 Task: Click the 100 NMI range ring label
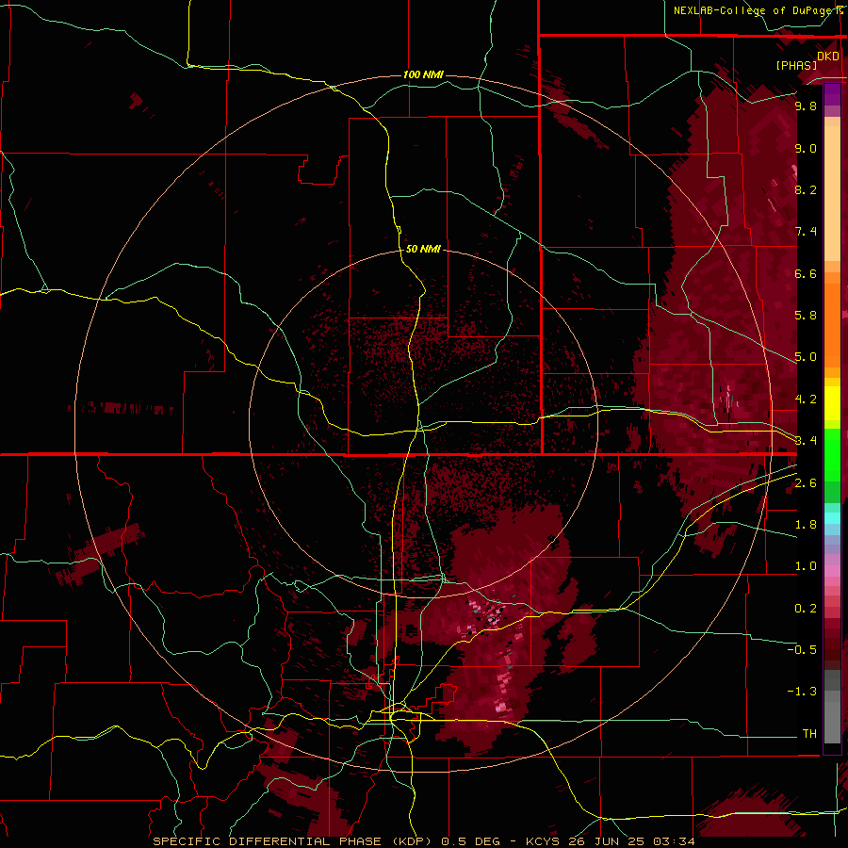(x=423, y=74)
